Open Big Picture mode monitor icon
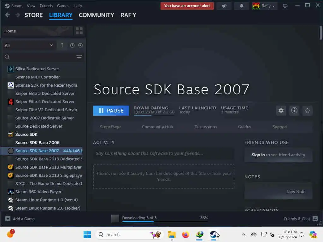323x242 pixels. click(x=285, y=6)
